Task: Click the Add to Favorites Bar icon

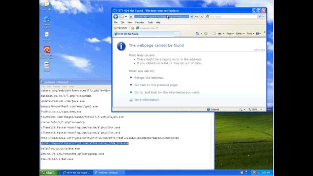Action: click(x=133, y=28)
